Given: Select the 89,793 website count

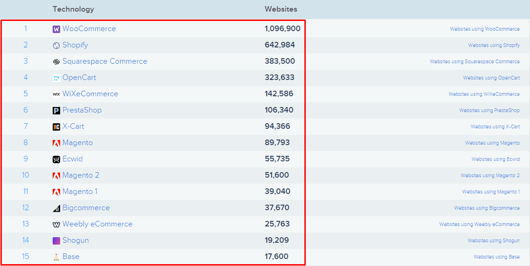Looking at the screenshot, I should click(x=277, y=143).
